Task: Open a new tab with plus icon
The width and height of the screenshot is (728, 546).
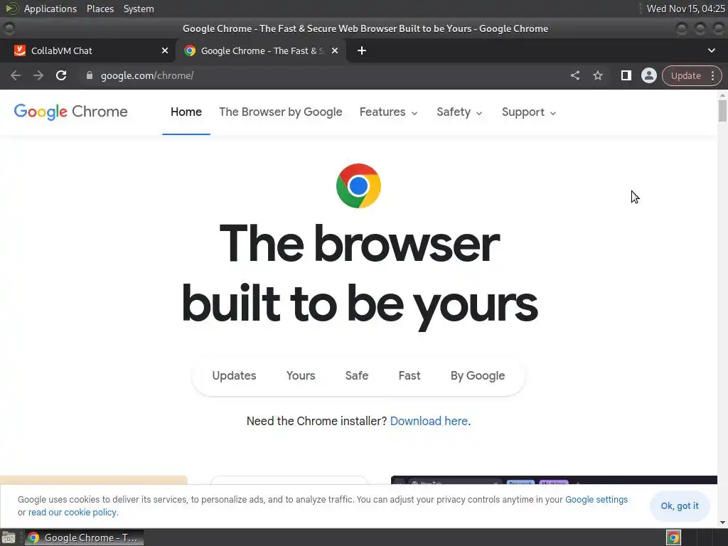Action: 362,50
